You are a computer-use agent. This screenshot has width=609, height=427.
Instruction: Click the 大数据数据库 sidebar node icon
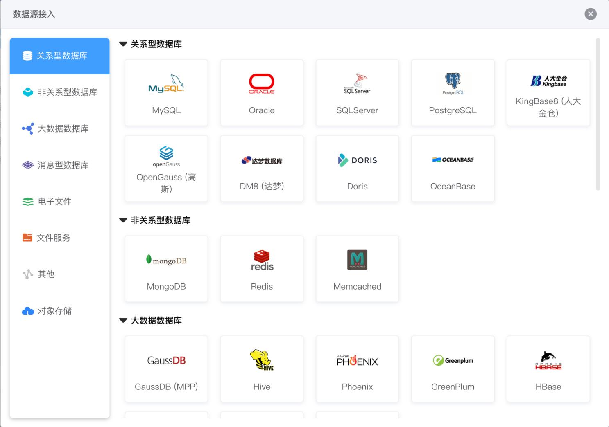point(28,128)
